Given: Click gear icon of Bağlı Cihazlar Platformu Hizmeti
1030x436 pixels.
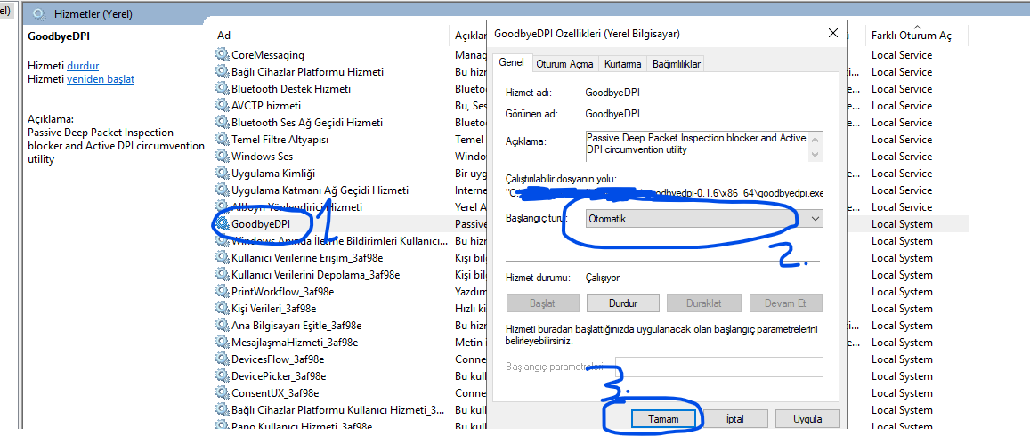Looking at the screenshot, I should click(x=223, y=71).
